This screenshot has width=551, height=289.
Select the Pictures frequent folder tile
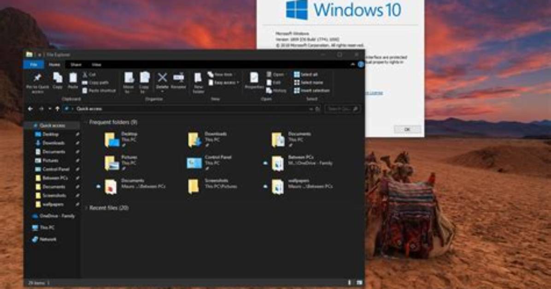121,163
